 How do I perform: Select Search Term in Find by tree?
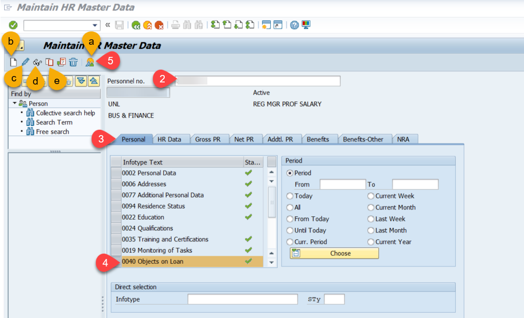pyautogui.click(x=54, y=122)
